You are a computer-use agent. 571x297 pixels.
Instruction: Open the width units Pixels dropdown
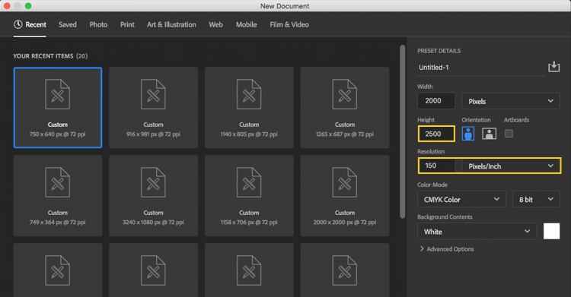[511, 101]
